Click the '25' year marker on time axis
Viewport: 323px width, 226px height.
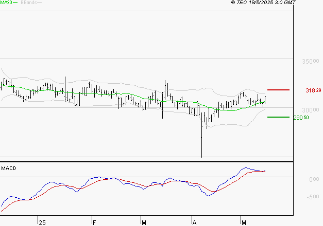coord(42,222)
